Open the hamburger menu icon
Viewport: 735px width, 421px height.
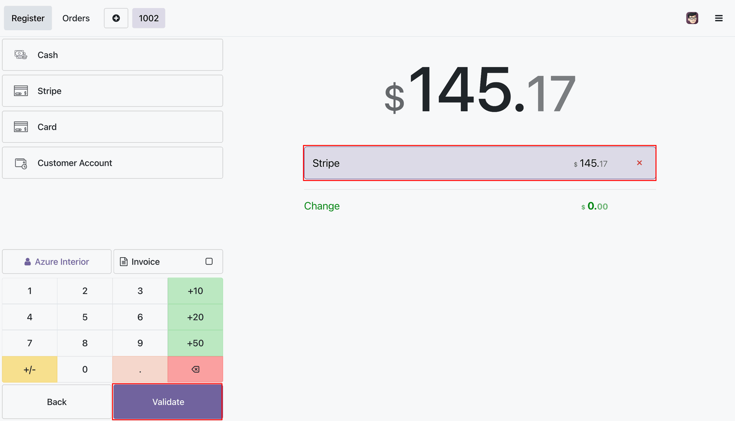(x=719, y=18)
